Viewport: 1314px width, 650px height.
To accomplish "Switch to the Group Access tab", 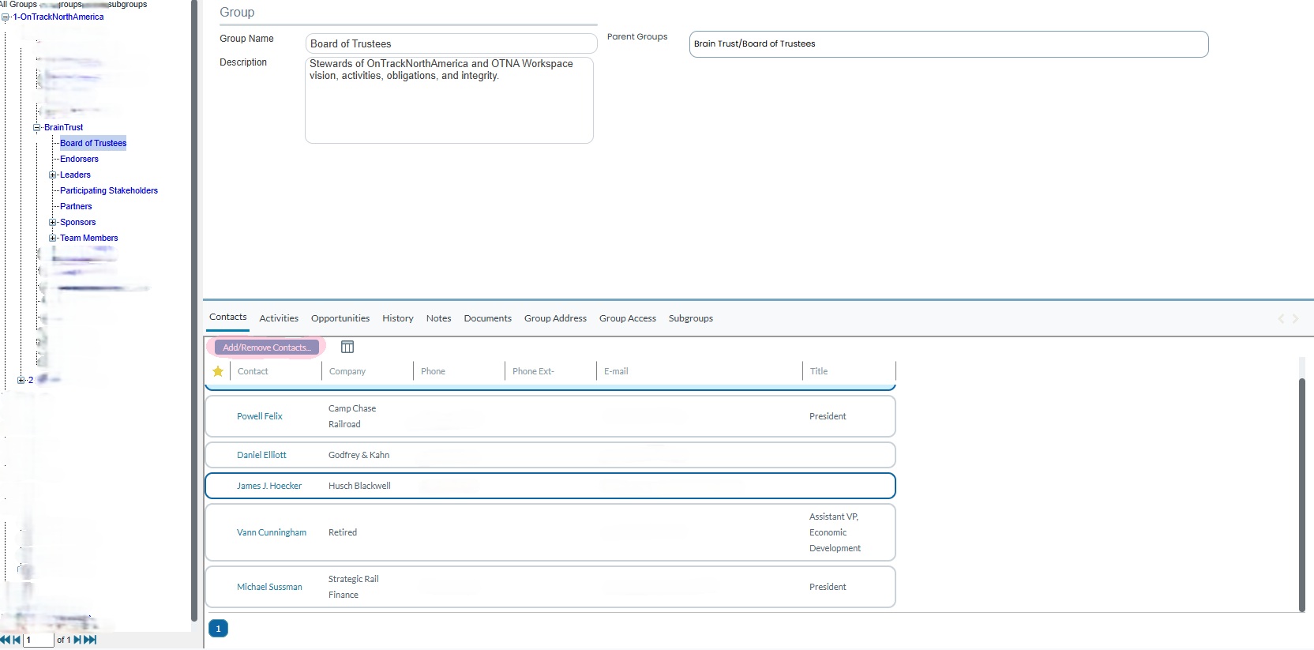I will click(x=627, y=318).
